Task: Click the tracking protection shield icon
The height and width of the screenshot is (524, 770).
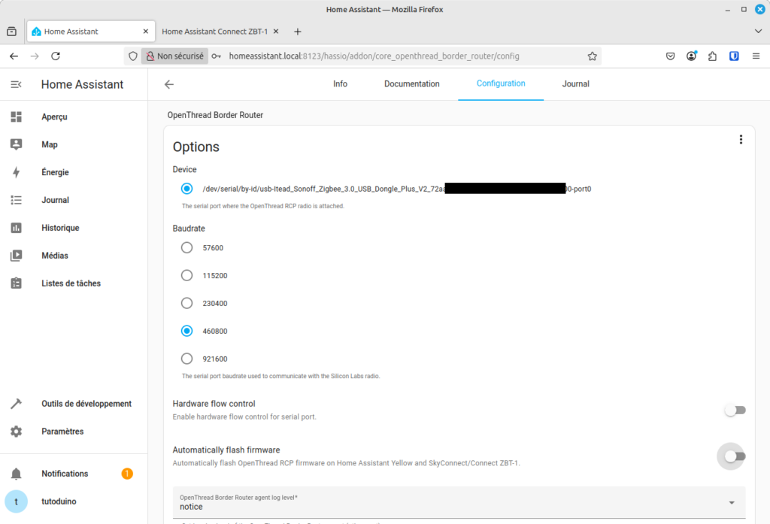Action: point(132,56)
